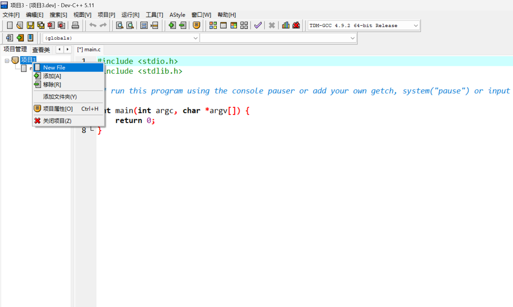
Task: Click the blue bookmark icon in the second toolbar row
Action: point(31,38)
